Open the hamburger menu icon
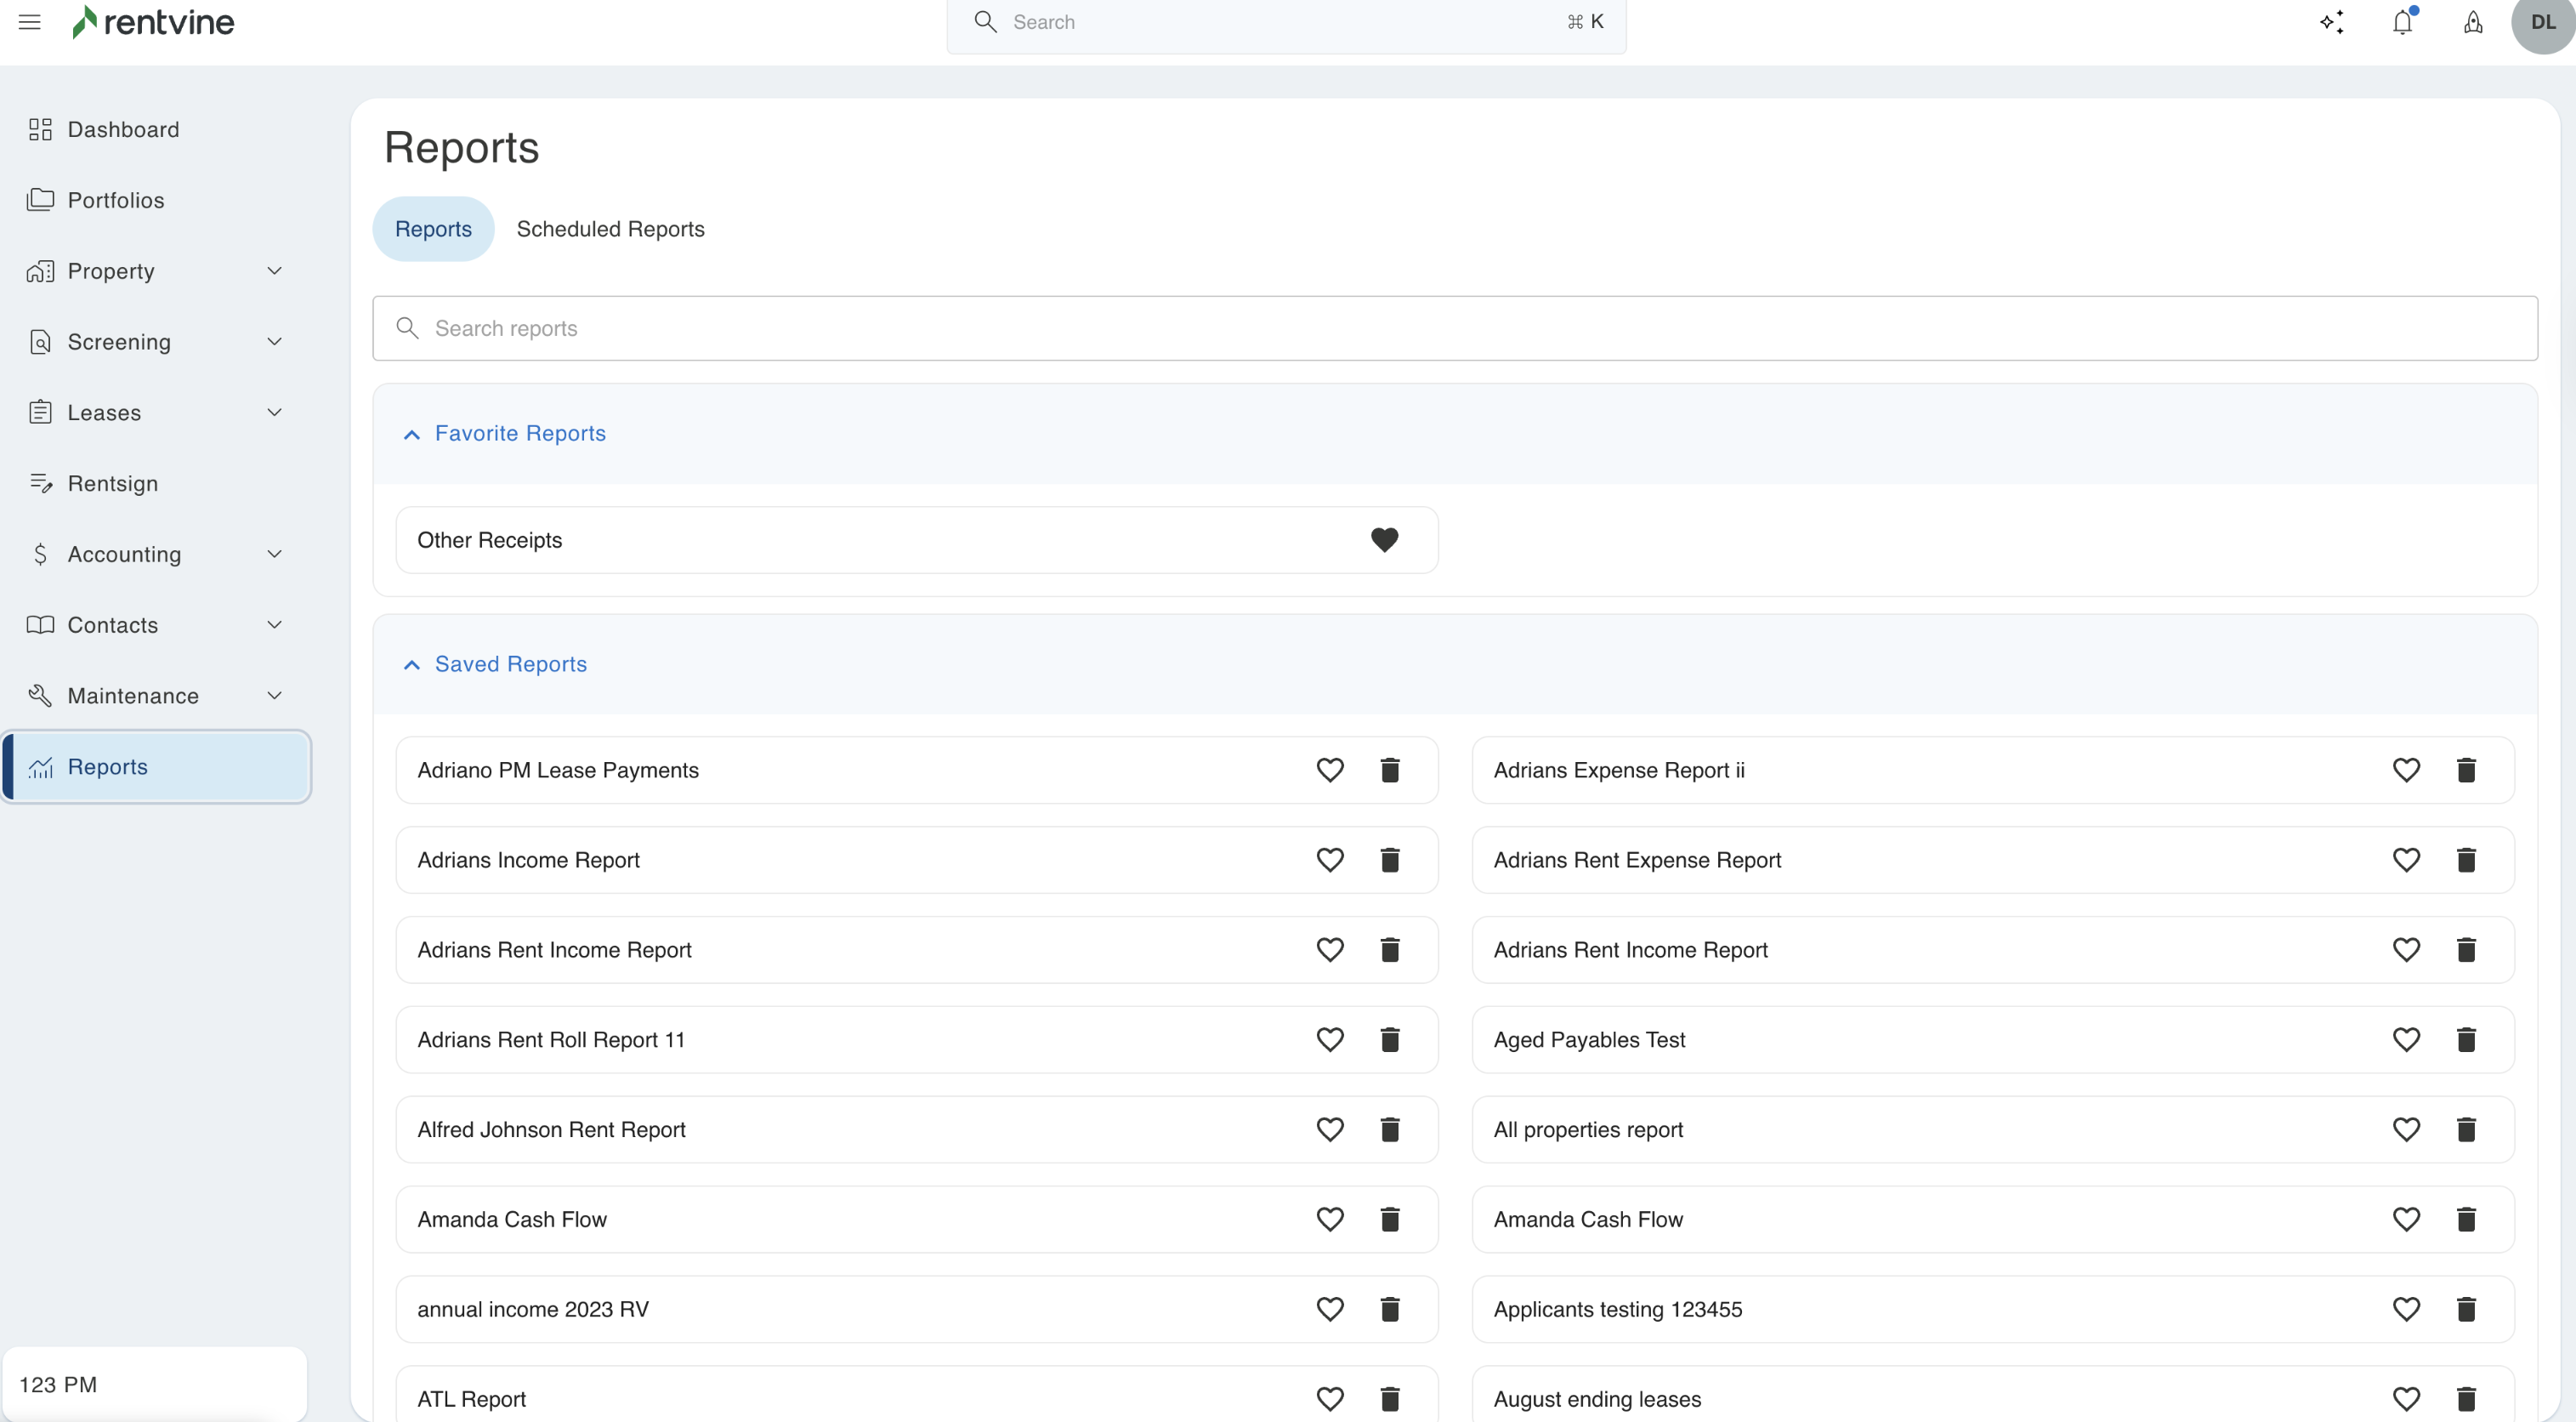Image resolution: width=2576 pixels, height=1422 pixels. 30,22
